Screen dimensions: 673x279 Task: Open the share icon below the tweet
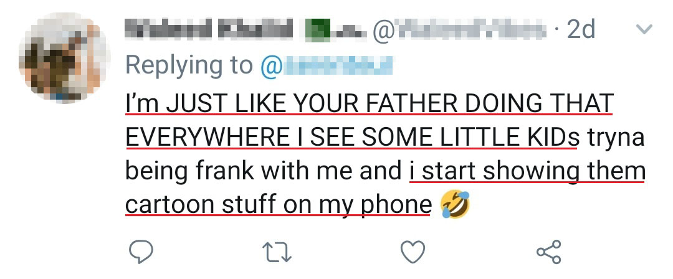pos(548,252)
